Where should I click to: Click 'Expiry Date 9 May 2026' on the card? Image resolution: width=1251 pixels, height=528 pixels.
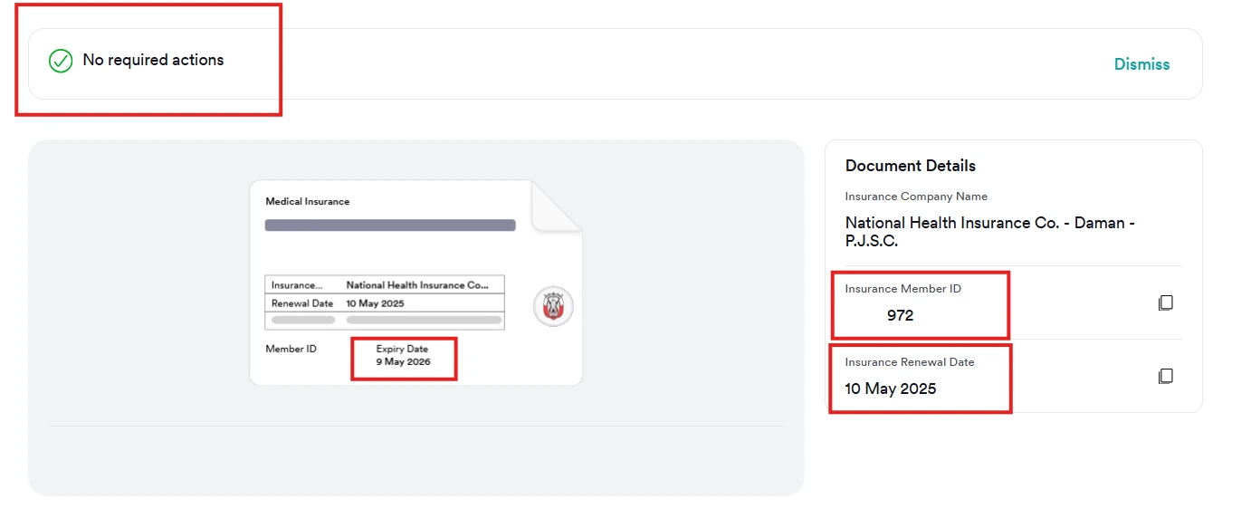click(404, 355)
